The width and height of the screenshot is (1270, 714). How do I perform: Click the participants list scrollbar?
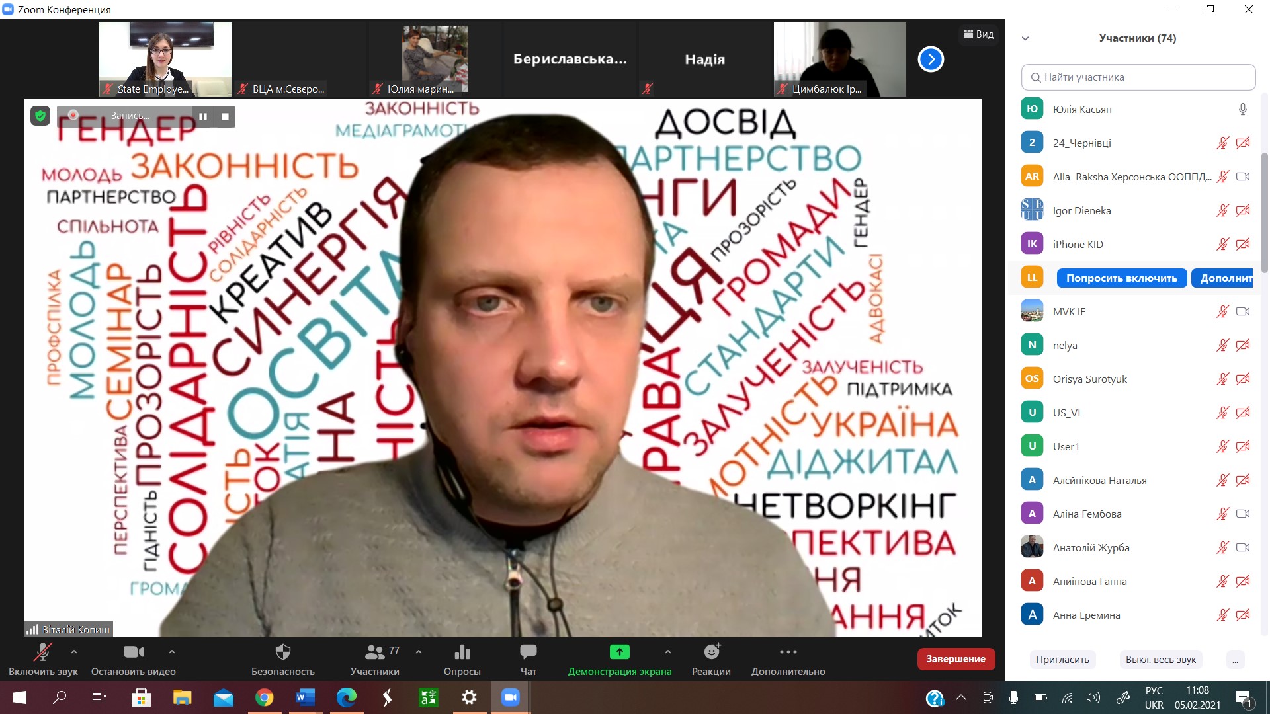[1264, 212]
